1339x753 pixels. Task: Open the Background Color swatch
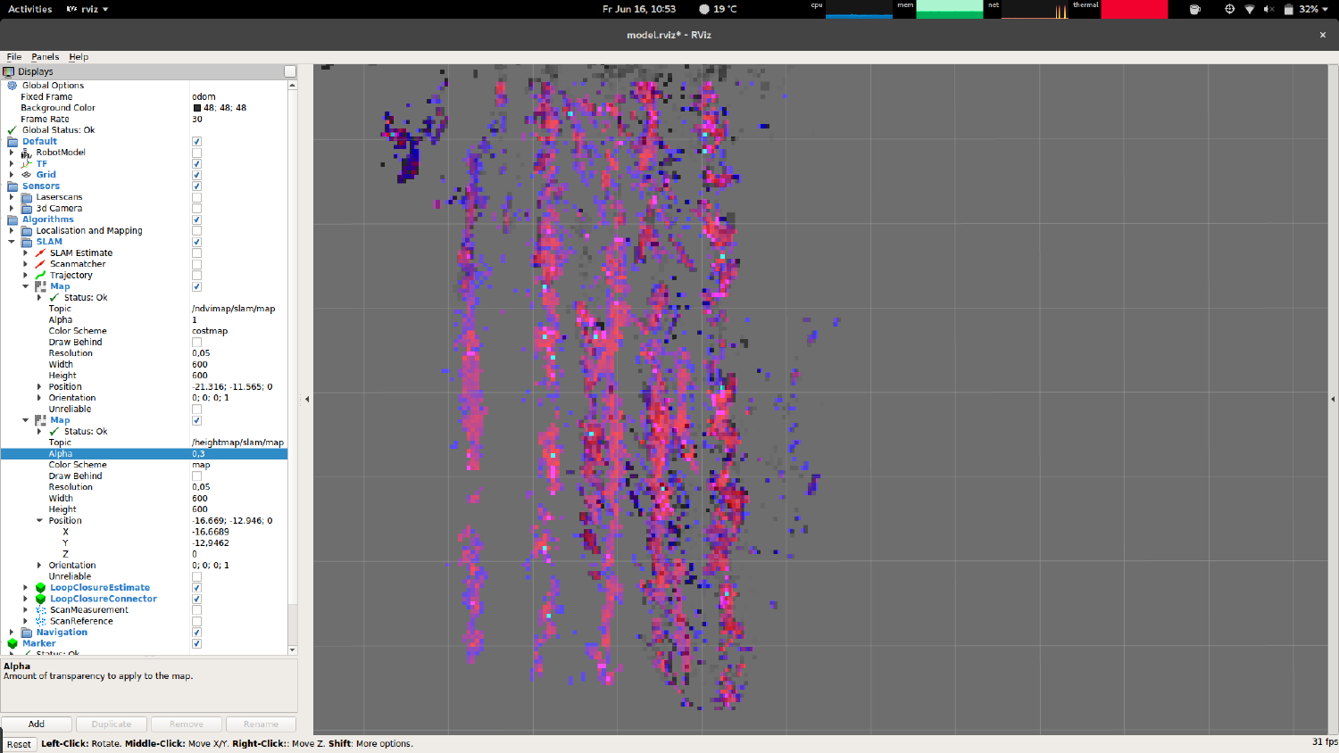(x=197, y=107)
